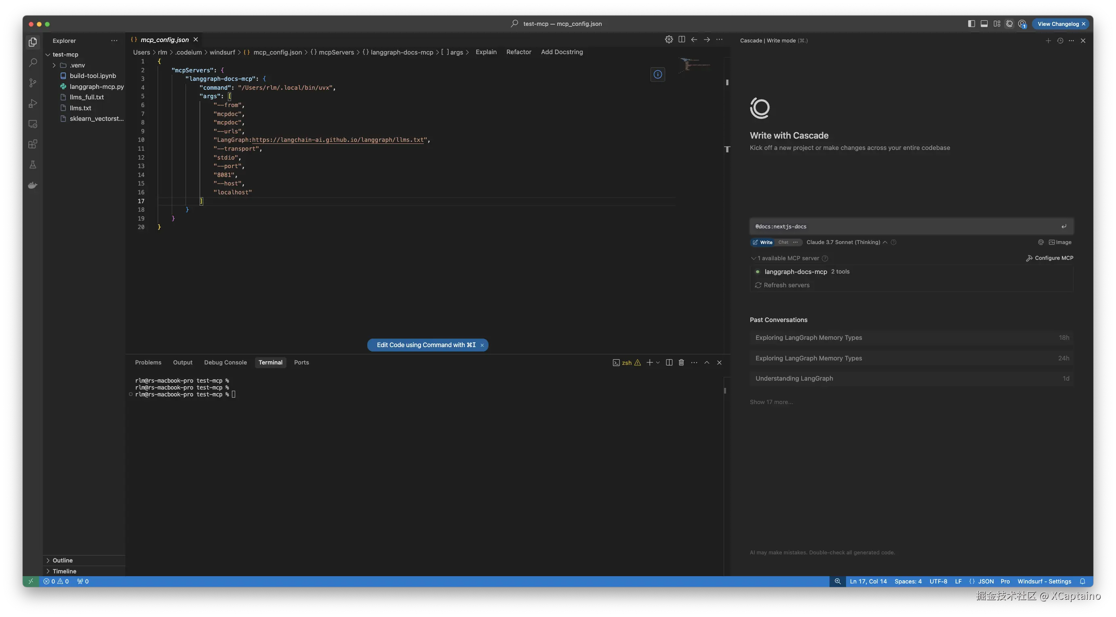The image size is (1116, 617).
Task: Click Configure MCP
Action: click(1049, 258)
